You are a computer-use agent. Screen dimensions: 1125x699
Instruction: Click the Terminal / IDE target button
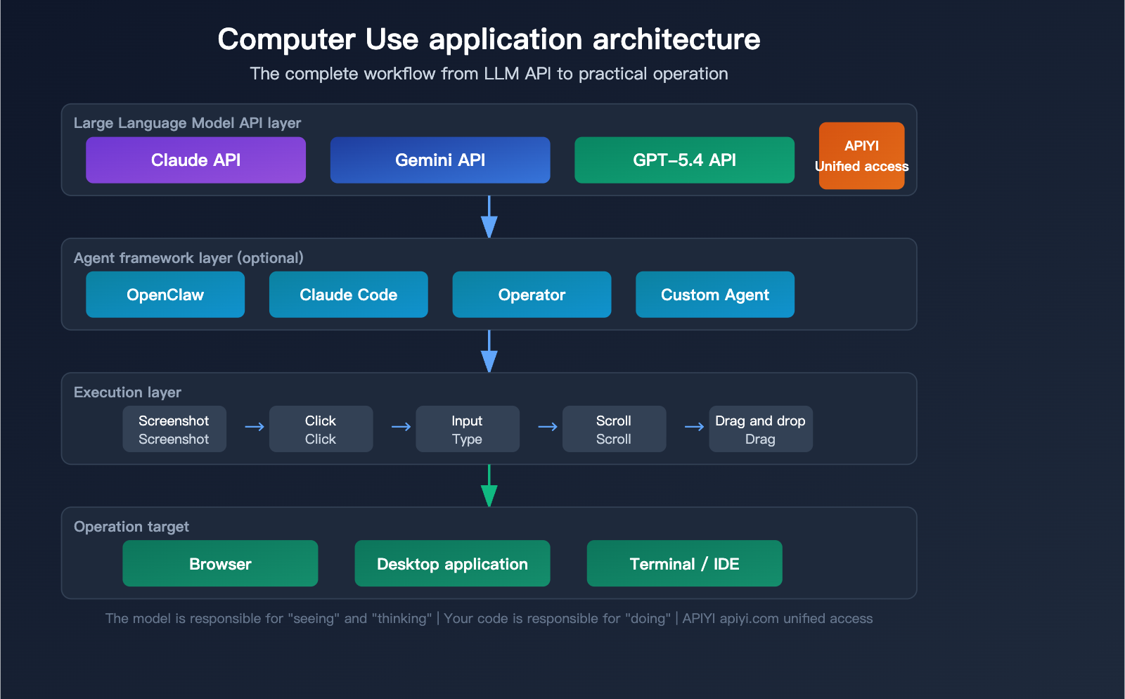click(x=684, y=563)
